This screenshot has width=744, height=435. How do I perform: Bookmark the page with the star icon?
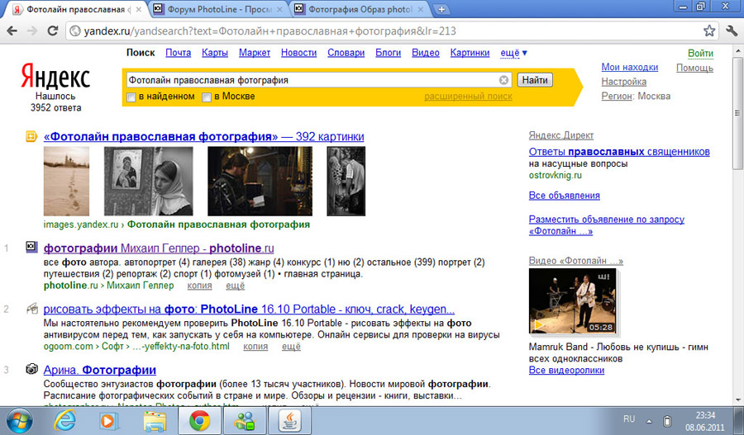click(709, 31)
